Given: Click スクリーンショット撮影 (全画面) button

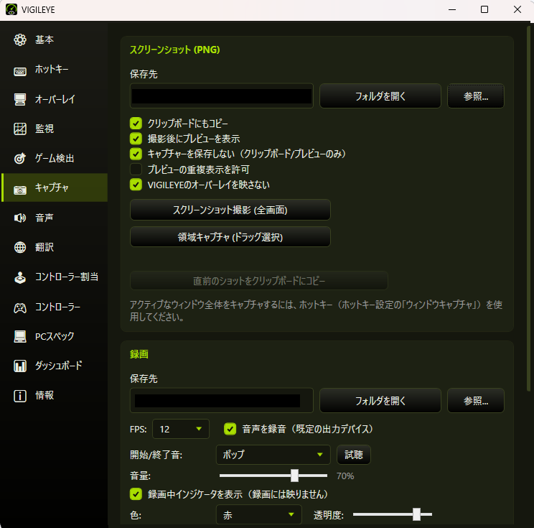Looking at the screenshot, I should pos(230,210).
